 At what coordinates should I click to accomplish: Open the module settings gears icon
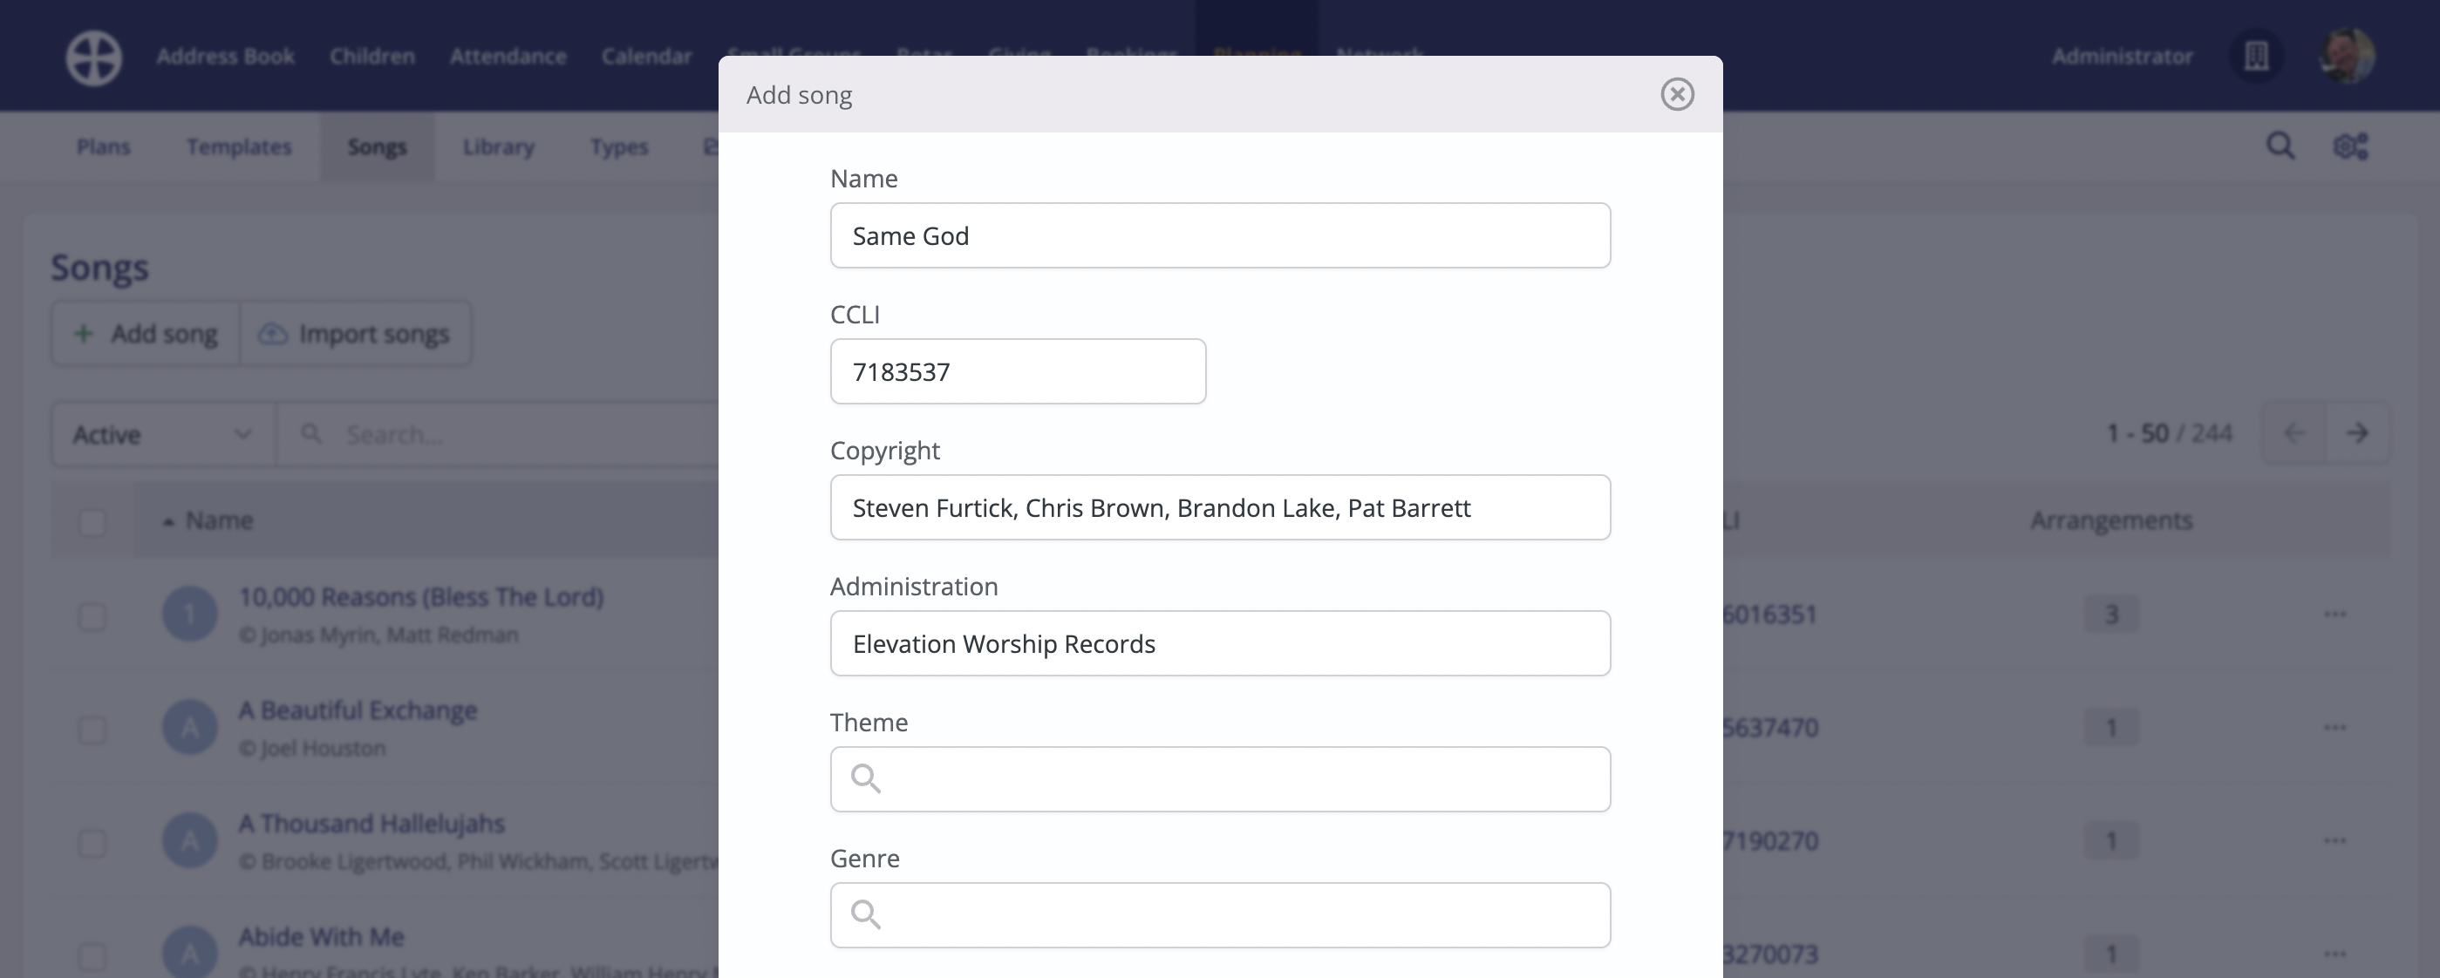coord(2350,146)
